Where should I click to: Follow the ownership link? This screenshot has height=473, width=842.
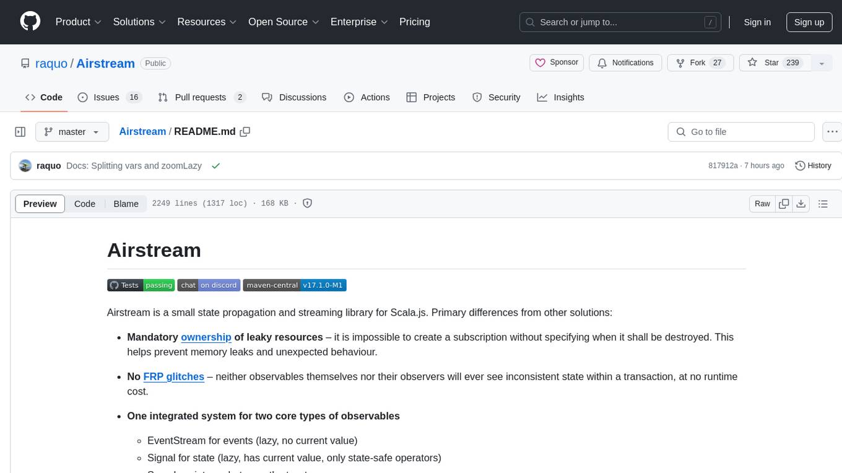click(x=206, y=337)
